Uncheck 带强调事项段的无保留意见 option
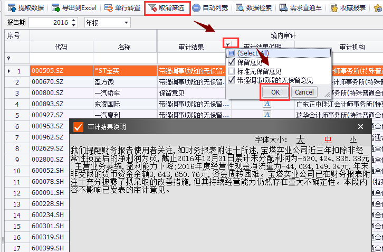Screen dimensions: 383x252 (x=231, y=80)
